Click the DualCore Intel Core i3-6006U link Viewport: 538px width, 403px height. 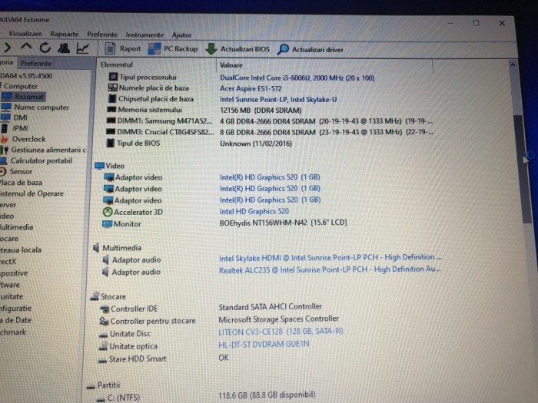point(297,78)
